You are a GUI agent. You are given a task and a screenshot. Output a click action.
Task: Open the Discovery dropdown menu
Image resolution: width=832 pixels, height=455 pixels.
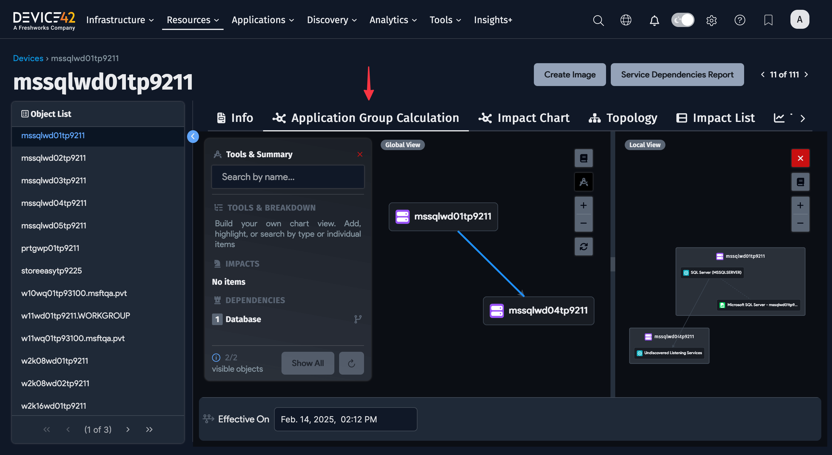click(331, 20)
